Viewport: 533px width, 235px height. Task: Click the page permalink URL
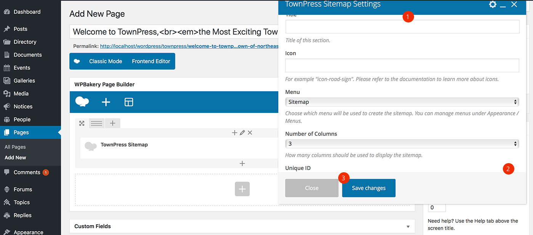coord(189,46)
